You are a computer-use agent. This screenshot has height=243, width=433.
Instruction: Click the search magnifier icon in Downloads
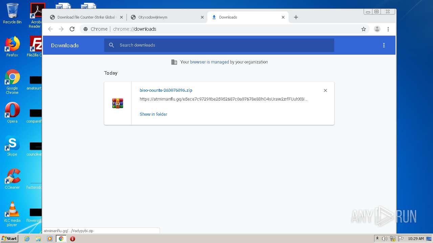click(x=112, y=45)
